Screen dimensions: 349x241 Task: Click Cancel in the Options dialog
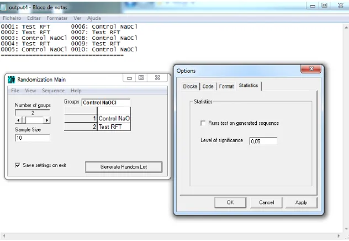click(x=266, y=202)
